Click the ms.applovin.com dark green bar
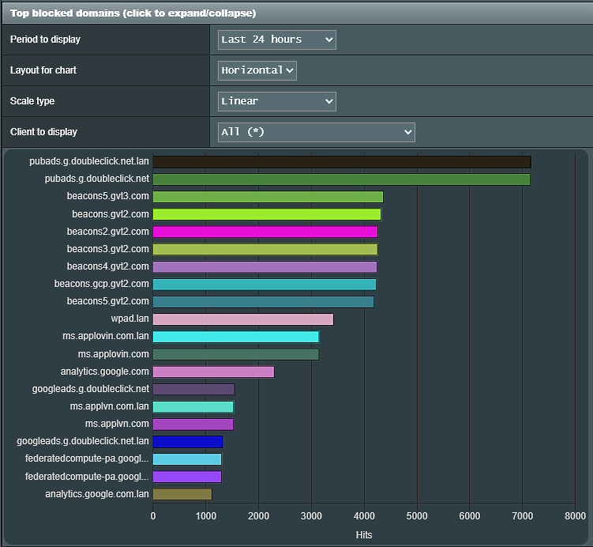The width and height of the screenshot is (593, 547). click(x=236, y=354)
